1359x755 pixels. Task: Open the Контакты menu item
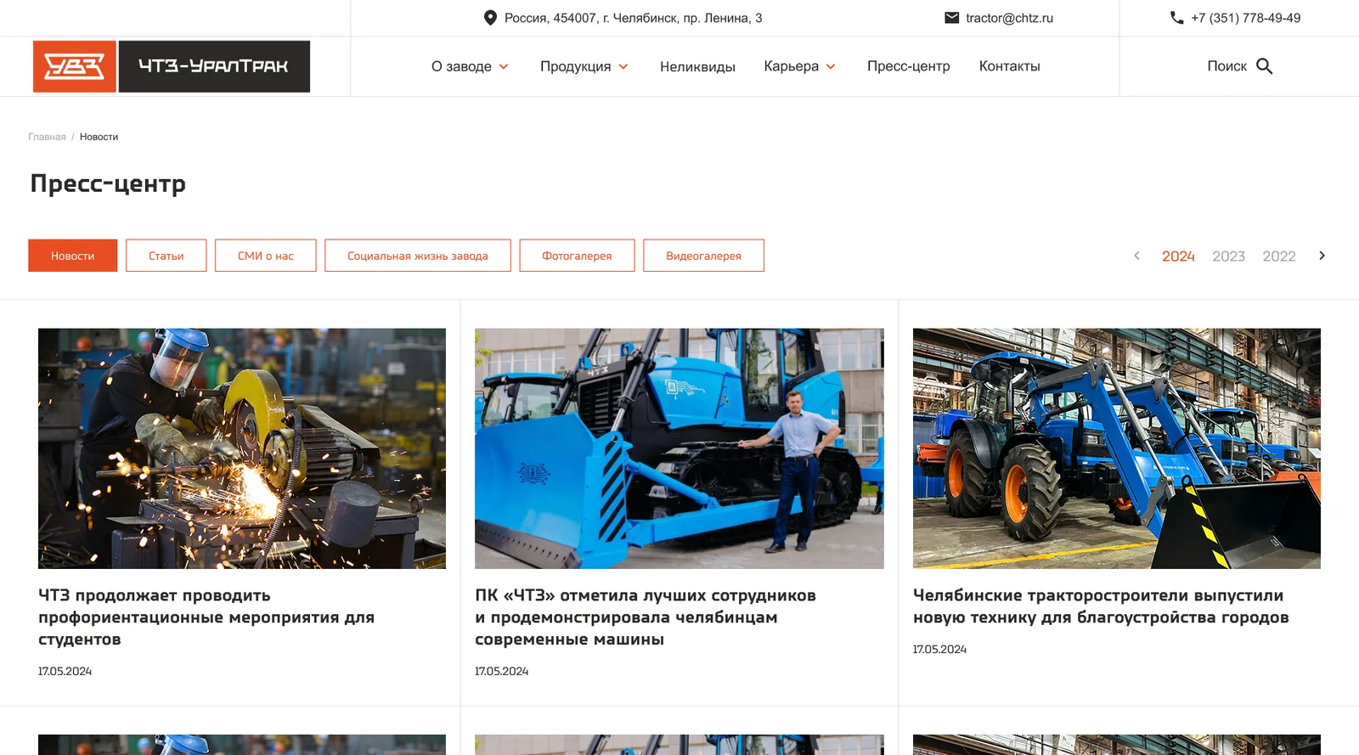[x=1009, y=66]
